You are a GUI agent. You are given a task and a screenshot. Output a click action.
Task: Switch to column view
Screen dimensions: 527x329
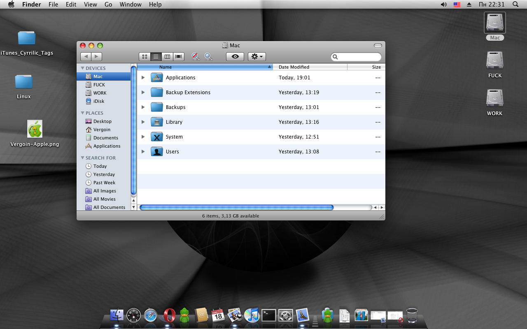[167, 57]
